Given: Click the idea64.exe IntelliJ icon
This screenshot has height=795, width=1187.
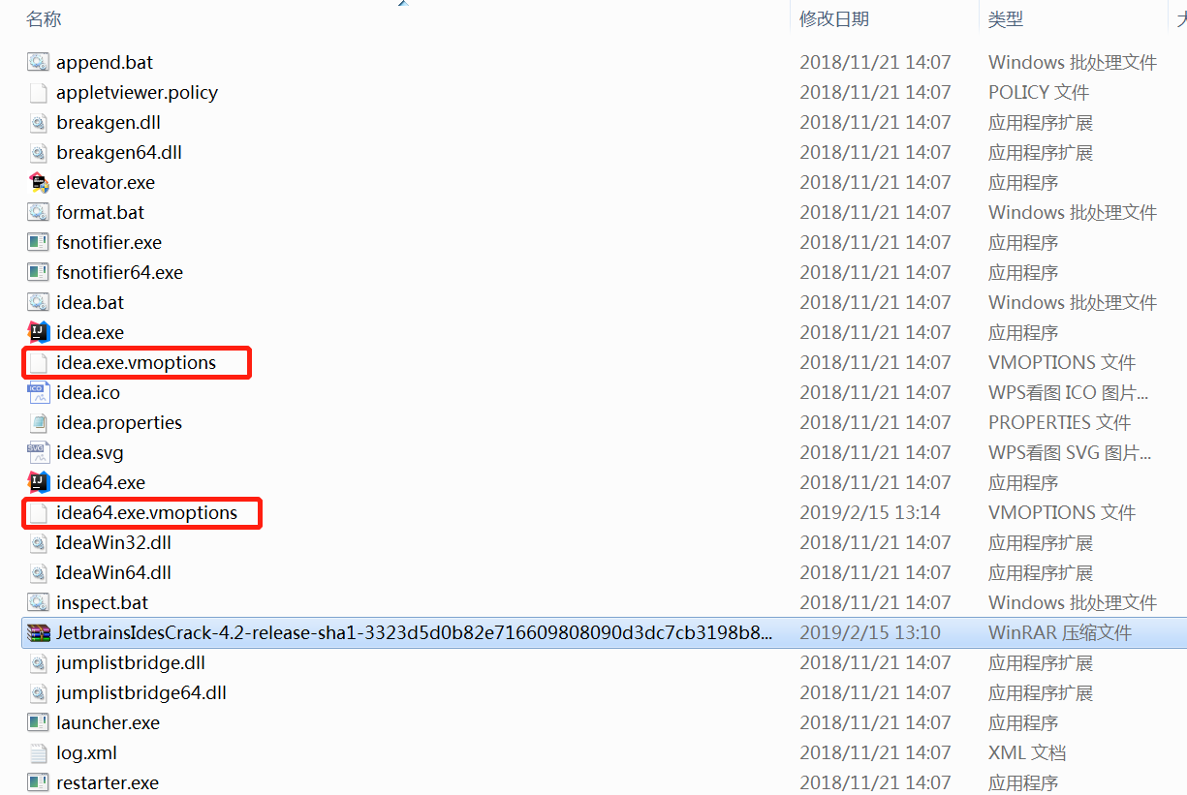Looking at the screenshot, I should click(x=39, y=482).
